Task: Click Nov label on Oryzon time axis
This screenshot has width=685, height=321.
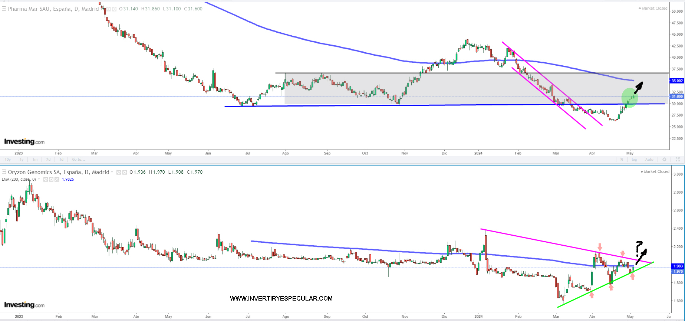Action: tap(405, 317)
